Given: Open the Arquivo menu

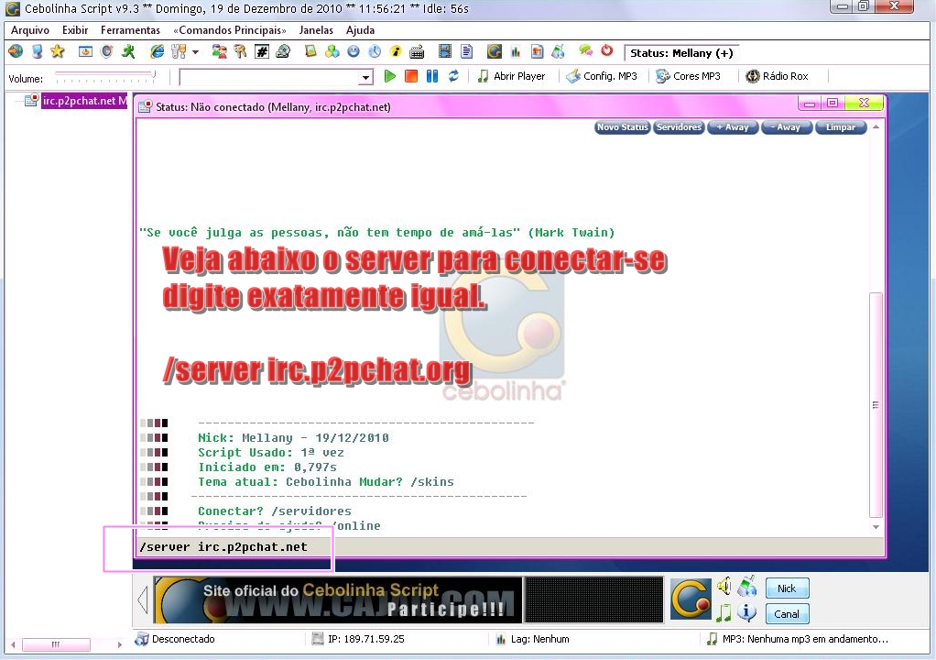Looking at the screenshot, I should (30, 30).
